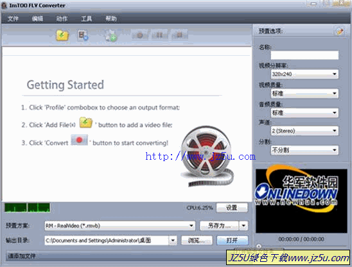Click the Add Profile toolbar icon
The height and width of the screenshot is (267, 352).
pyautogui.click(x=83, y=35)
